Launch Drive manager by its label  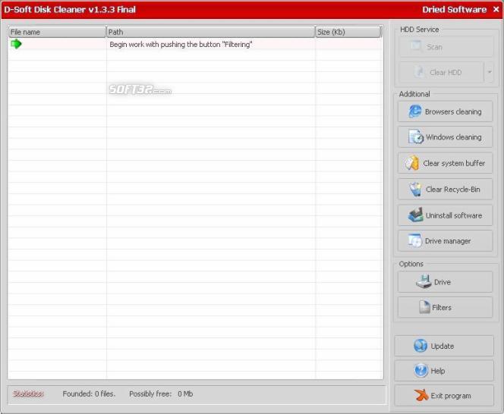448,241
